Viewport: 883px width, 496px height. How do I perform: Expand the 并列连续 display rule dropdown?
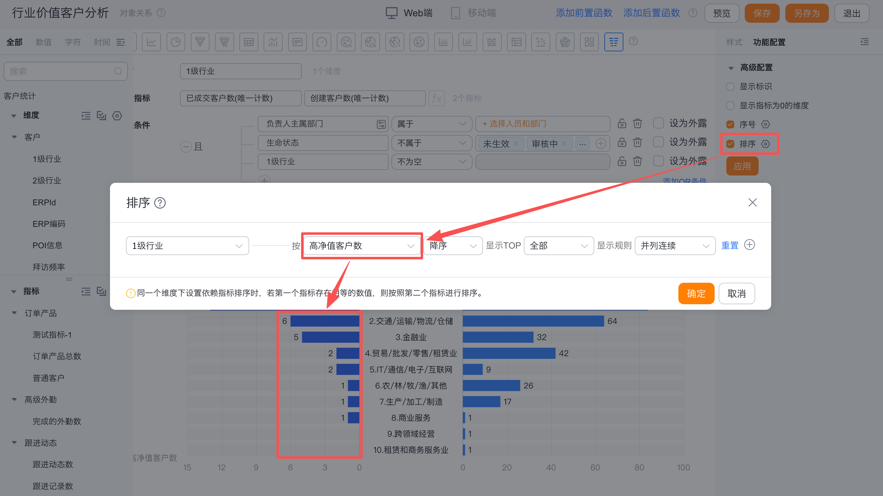tap(674, 246)
